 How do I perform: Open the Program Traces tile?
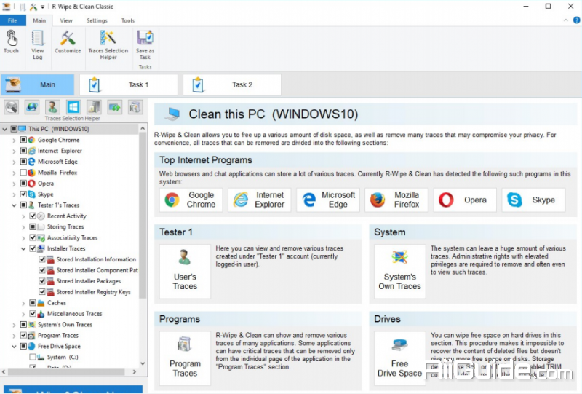(x=185, y=358)
